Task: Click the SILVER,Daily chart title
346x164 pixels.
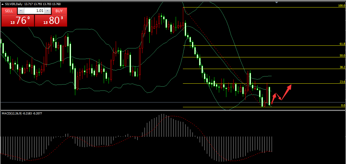Action: coord(14,4)
